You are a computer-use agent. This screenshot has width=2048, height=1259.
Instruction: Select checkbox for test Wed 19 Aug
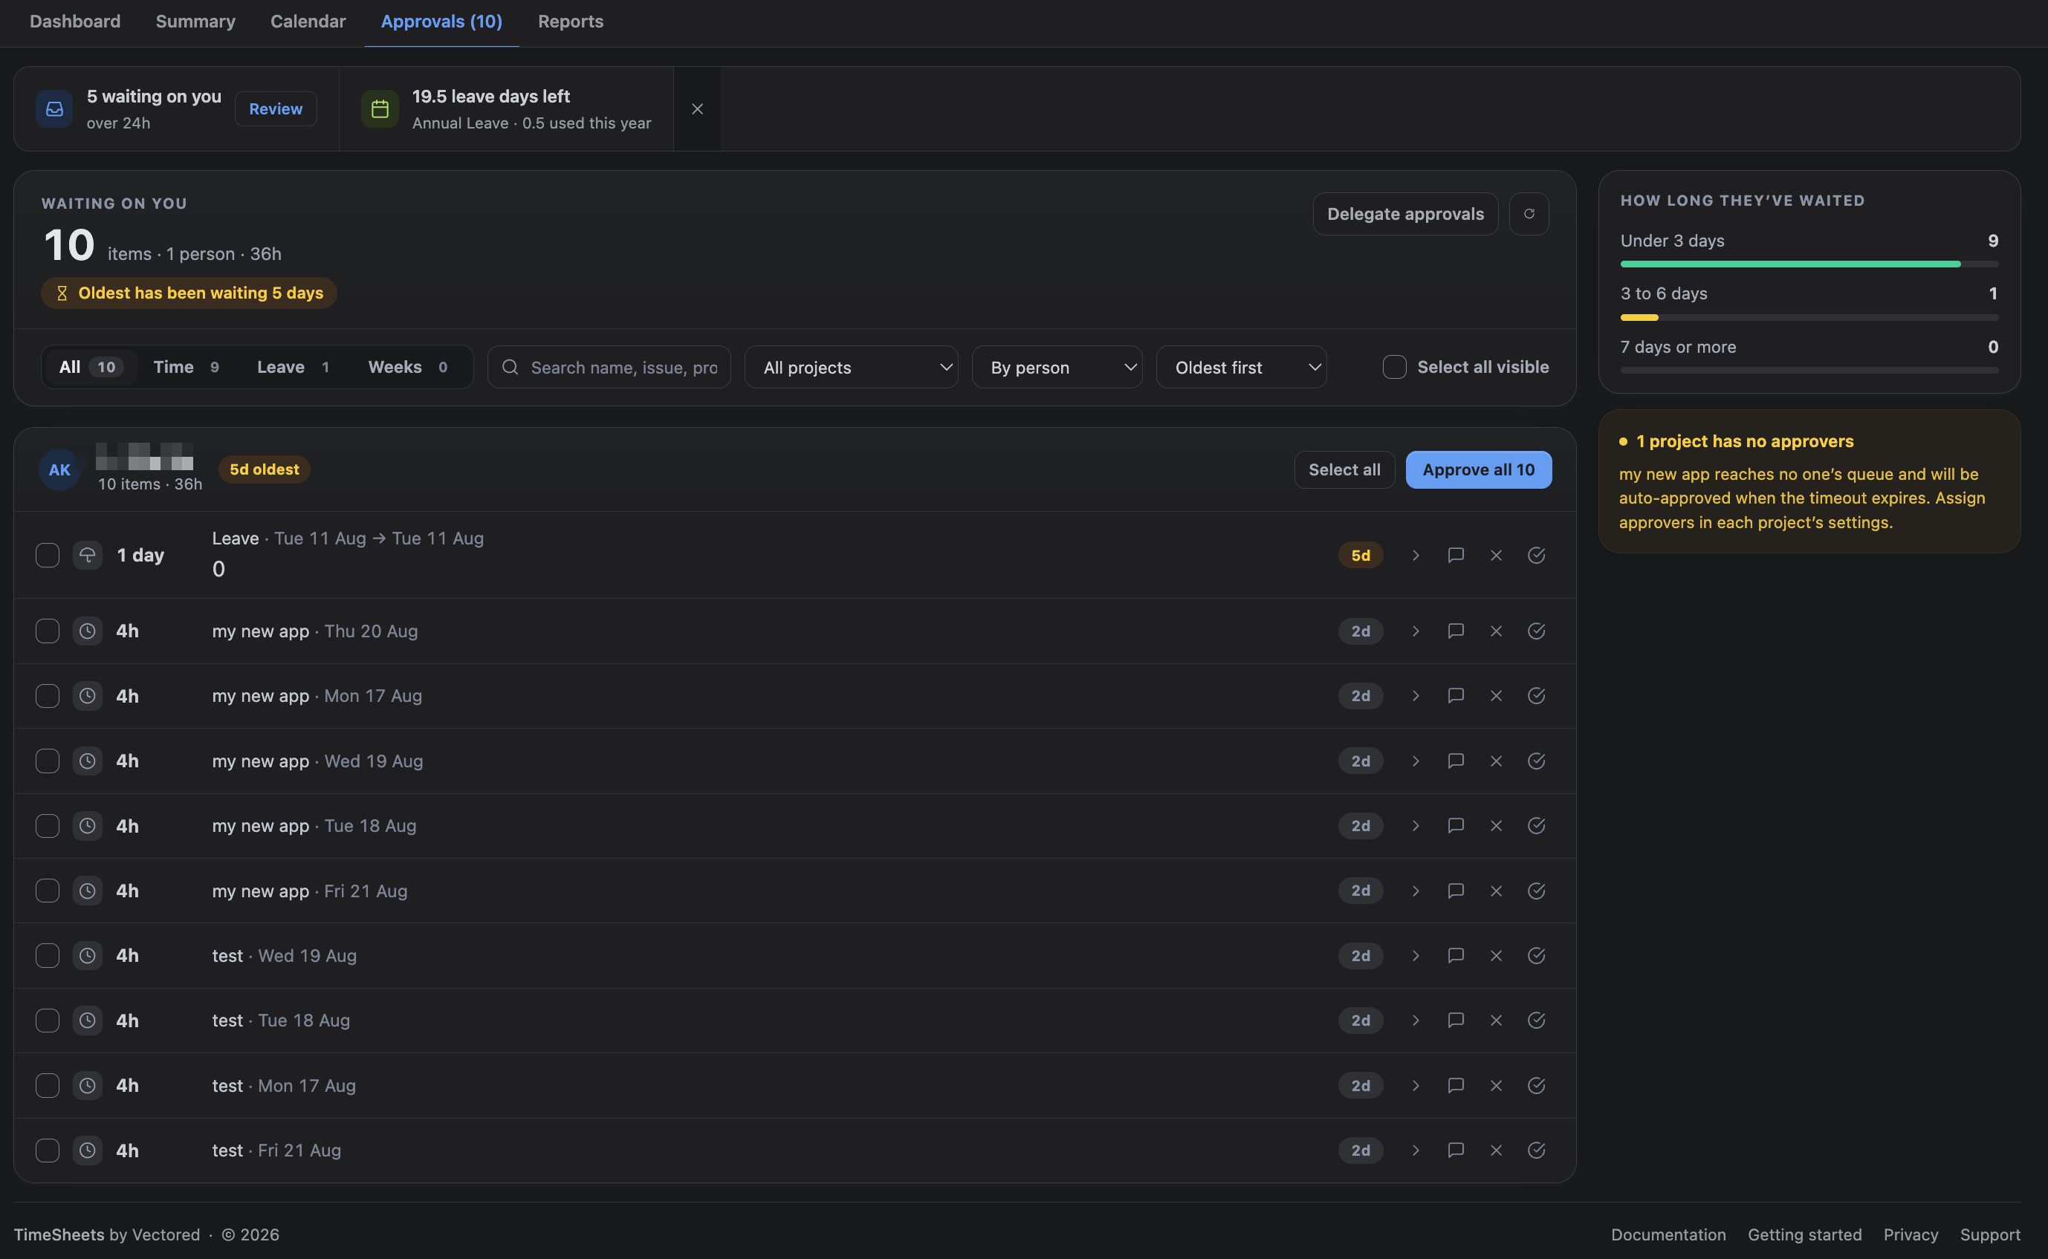coord(48,956)
